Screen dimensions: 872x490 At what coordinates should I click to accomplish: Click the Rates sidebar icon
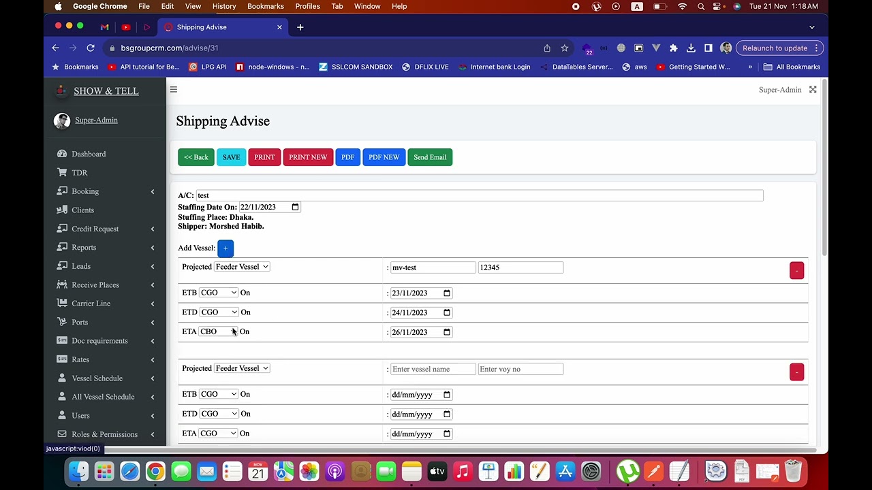pyautogui.click(x=62, y=360)
